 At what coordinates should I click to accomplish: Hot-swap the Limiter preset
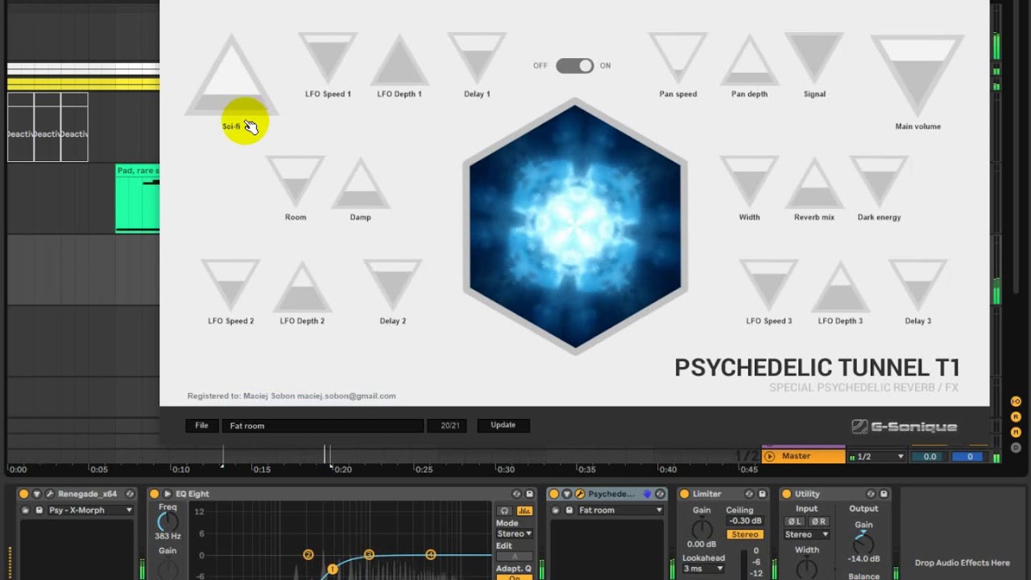749,494
